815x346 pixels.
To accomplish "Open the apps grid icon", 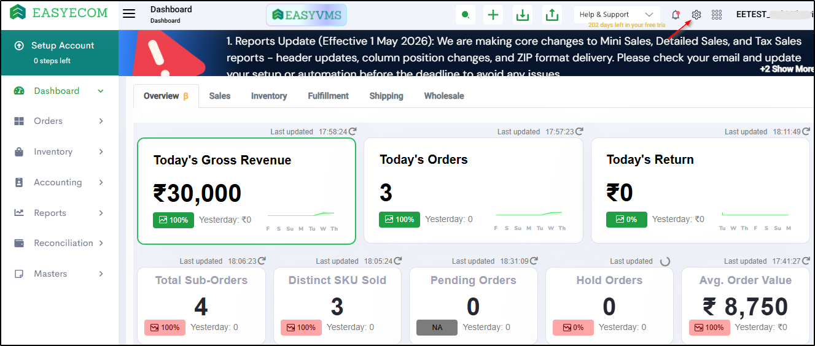I will pyautogui.click(x=716, y=15).
